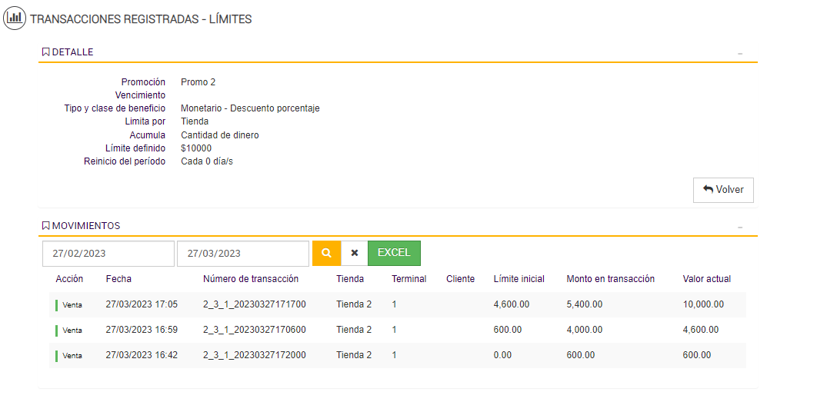
Task: Click the Valor actual column header
Action: 706,279
